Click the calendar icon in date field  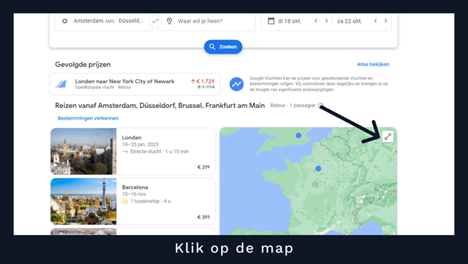pyautogui.click(x=270, y=21)
